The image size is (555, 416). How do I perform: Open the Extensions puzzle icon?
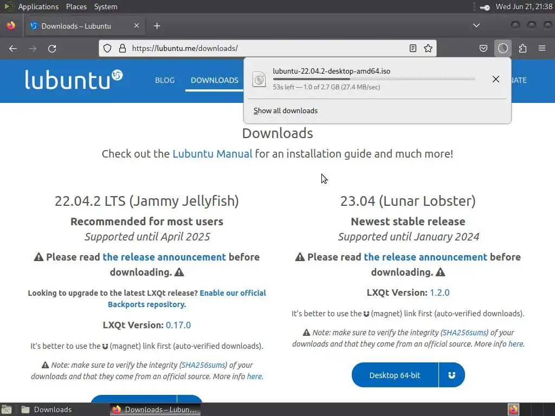pyautogui.click(x=523, y=48)
